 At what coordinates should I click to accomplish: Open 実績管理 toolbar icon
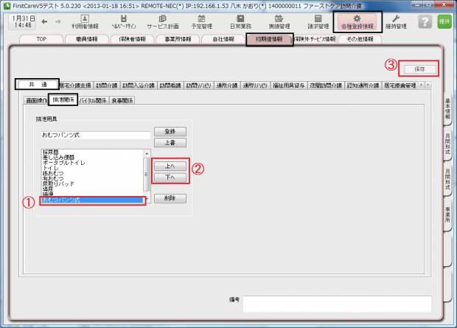pyautogui.click(x=278, y=21)
